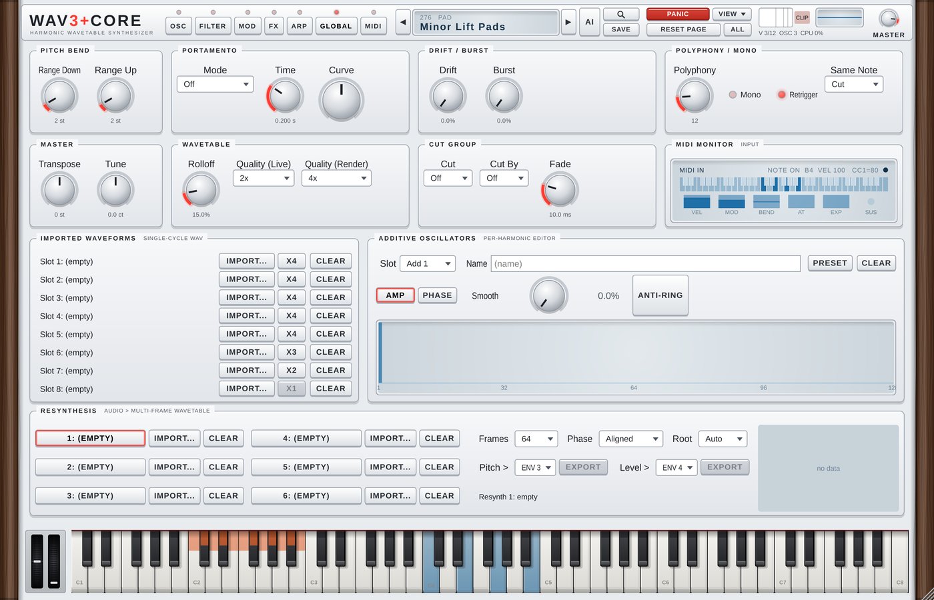The width and height of the screenshot is (934, 600).
Task: Go to the next preset arrow
Action: [568, 22]
